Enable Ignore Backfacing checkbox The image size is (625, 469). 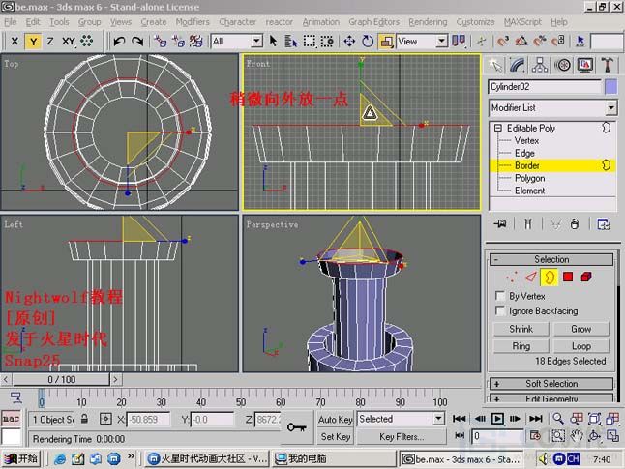pyautogui.click(x=499, y=310)
